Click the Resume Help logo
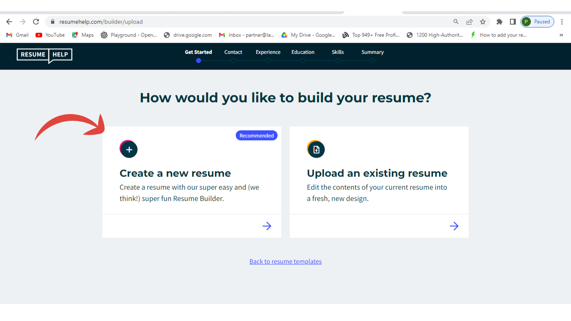Screen dimensions: 571x321 [x=44, y=55]
